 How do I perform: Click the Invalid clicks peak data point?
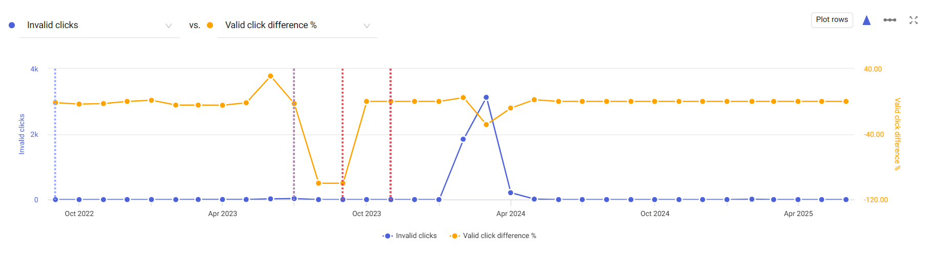coord(486,97)
